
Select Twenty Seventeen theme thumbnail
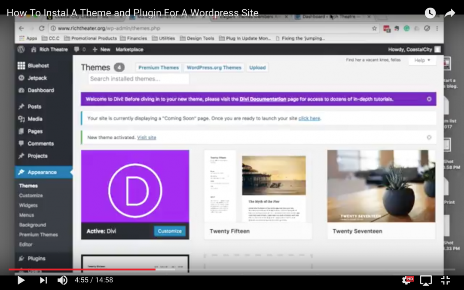[381, 186]
